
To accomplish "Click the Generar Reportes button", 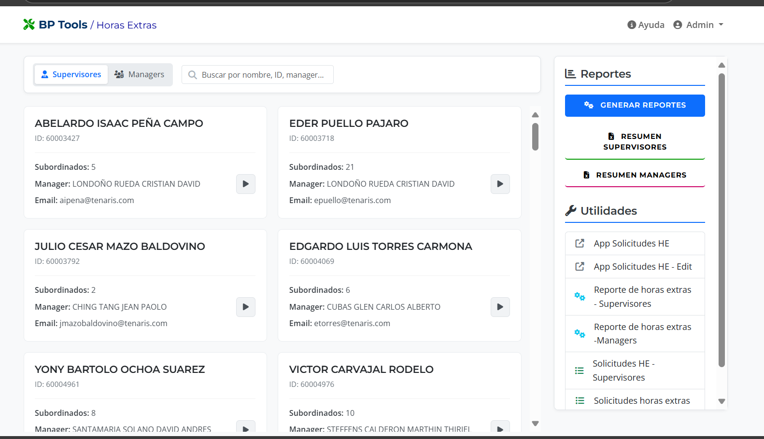I will pos(635,105).
